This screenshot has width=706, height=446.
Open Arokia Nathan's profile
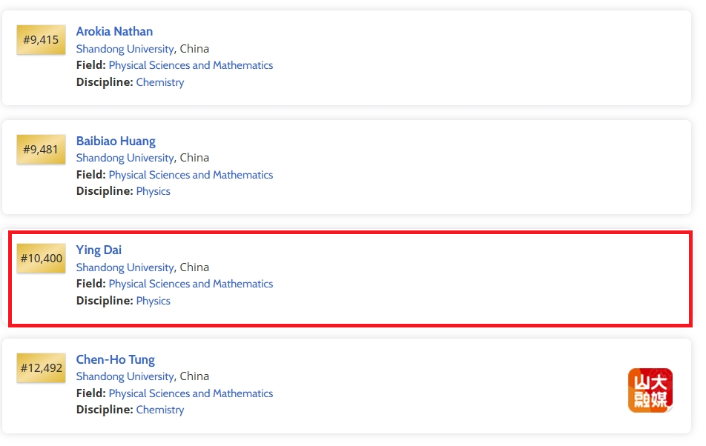click(x=114, y=31)
